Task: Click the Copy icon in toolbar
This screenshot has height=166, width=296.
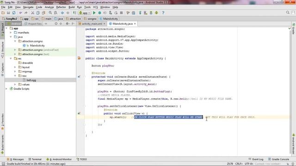Action: coord(38,13)
